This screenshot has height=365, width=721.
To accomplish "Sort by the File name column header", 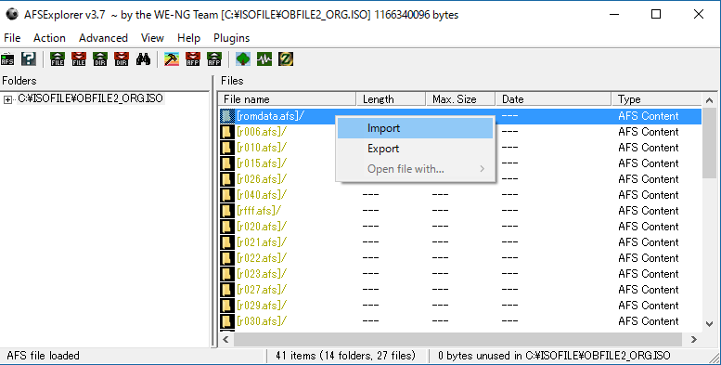I will (x=288, y=99).
